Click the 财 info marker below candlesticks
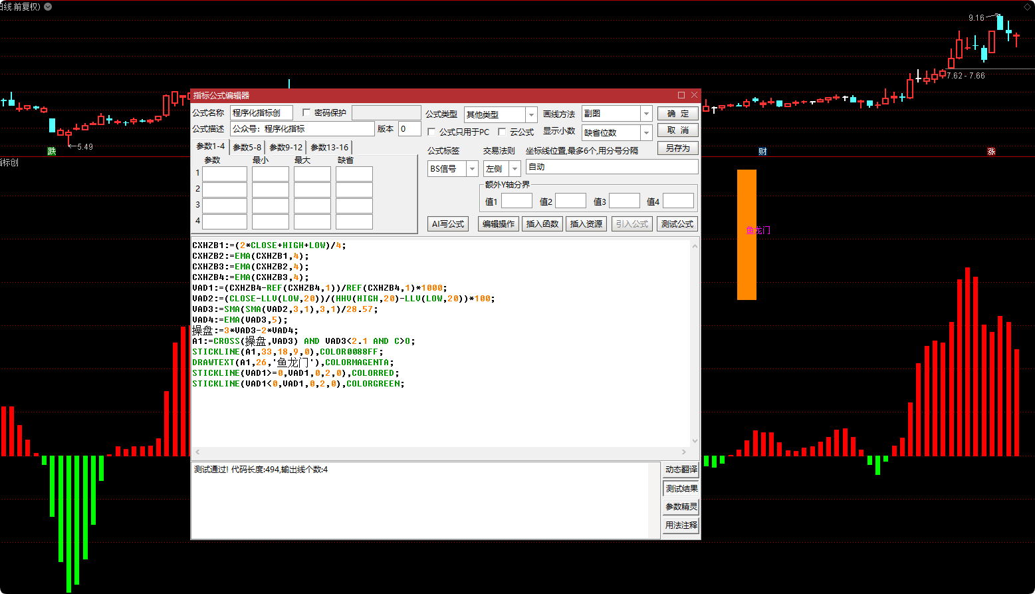 coord(762,151)
